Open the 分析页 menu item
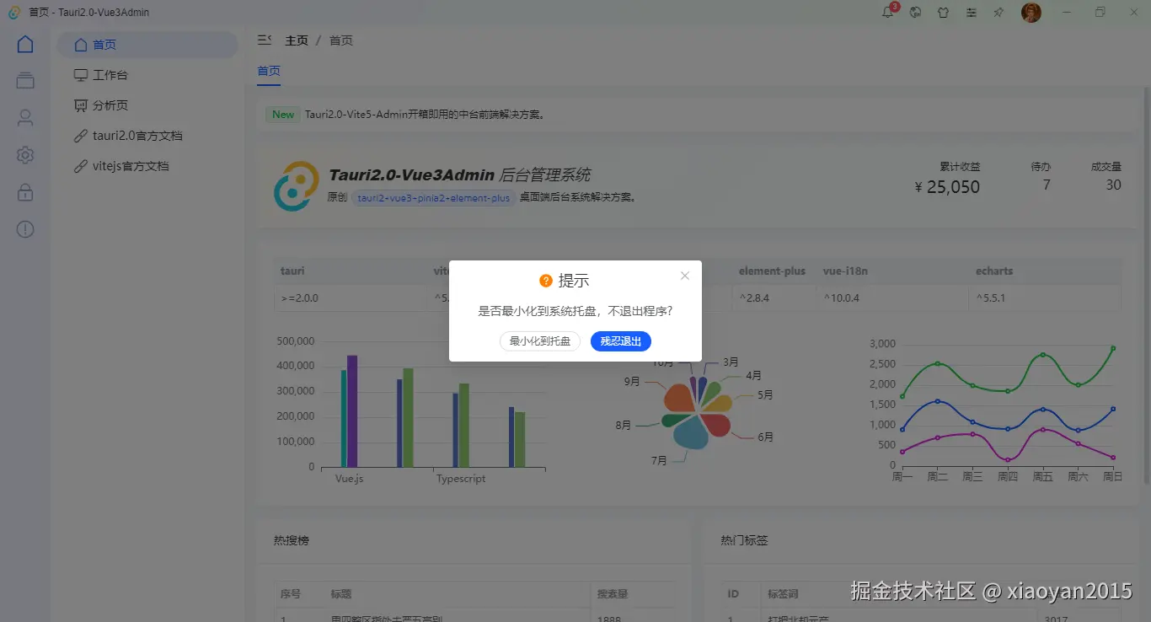 pyautogui.click(x=110, y=105)
